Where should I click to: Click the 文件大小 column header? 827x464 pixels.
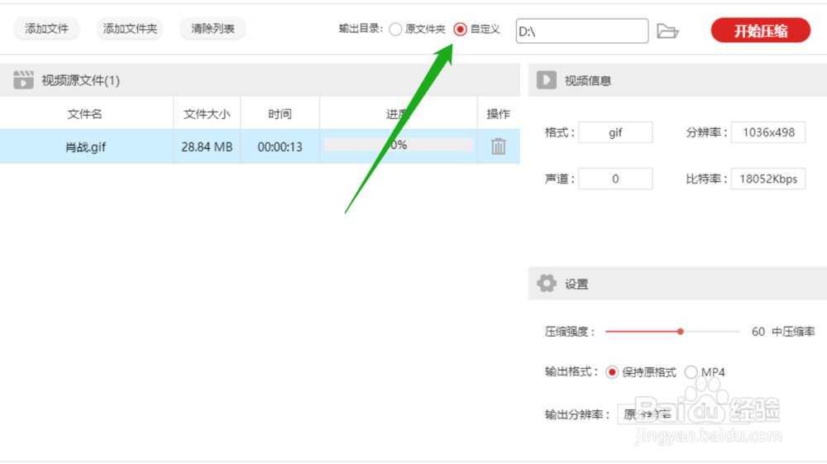point(207,114)
